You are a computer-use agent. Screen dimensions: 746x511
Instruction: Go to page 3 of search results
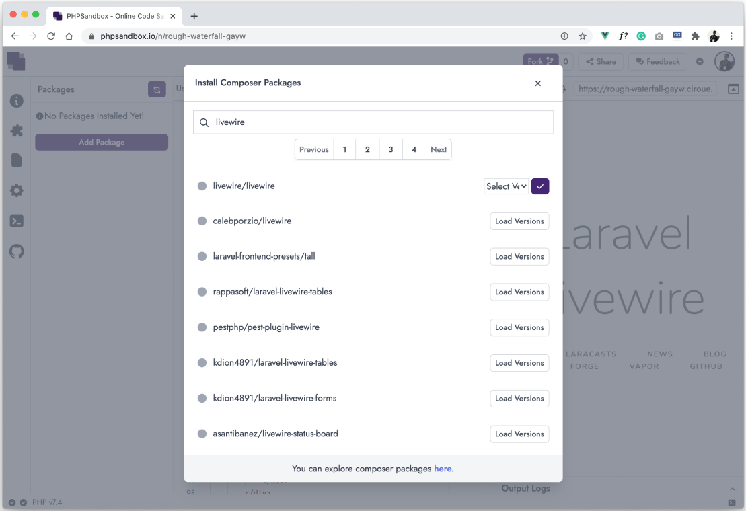coord(390,149)
